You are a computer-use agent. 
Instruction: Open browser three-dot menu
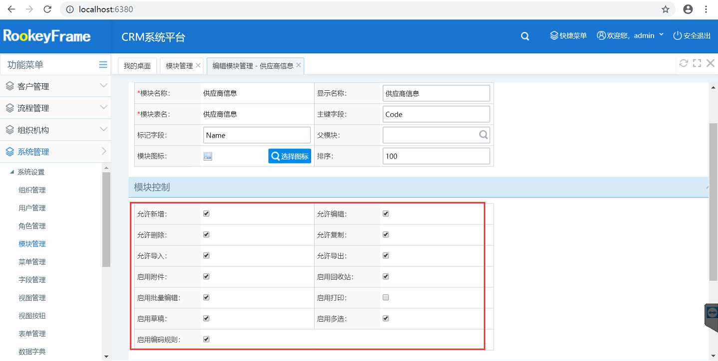click(706, 9)
